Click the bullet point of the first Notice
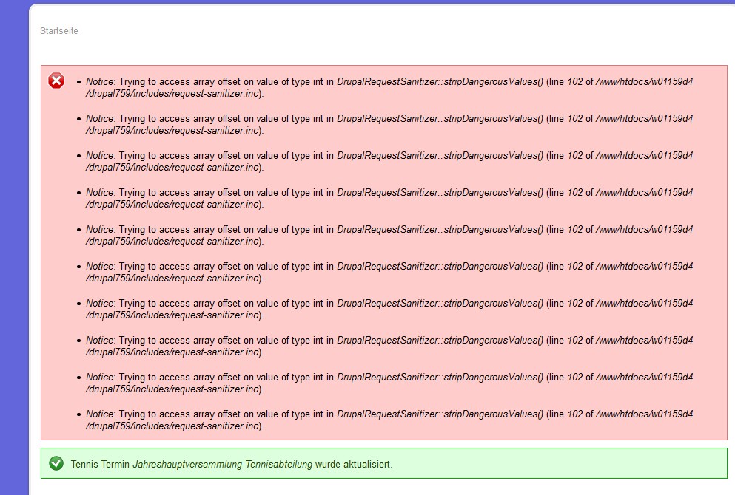 [78, 82]
